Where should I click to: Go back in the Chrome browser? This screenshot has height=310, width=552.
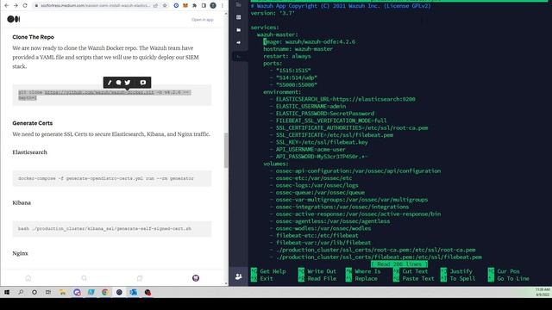6,6
